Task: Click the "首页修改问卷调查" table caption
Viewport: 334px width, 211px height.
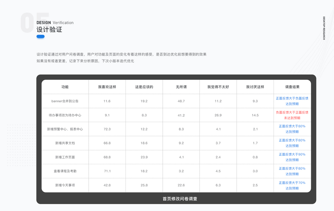Action: tap(180, 199)
